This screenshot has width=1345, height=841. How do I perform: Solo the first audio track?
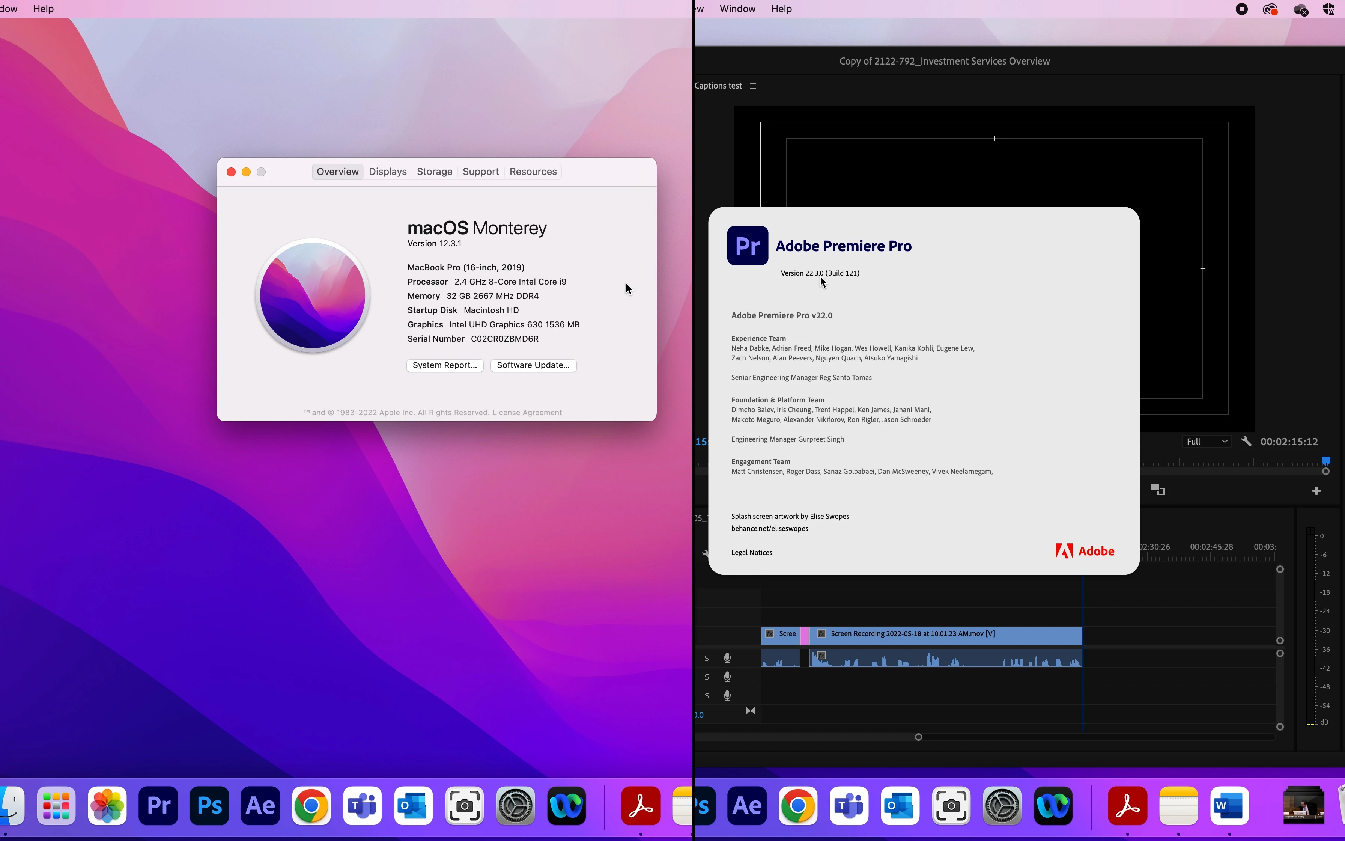(x=707, y=658)
